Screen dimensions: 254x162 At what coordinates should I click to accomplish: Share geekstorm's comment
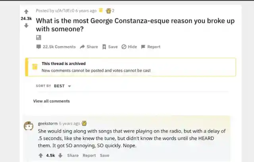pyautogui.click(x=73, y=156)
